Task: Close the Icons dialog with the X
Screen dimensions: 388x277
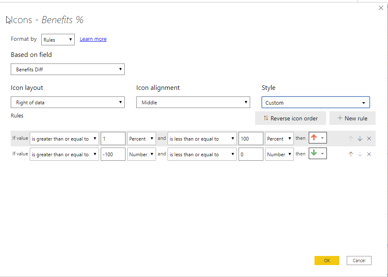Action: (x=381, y=8)
